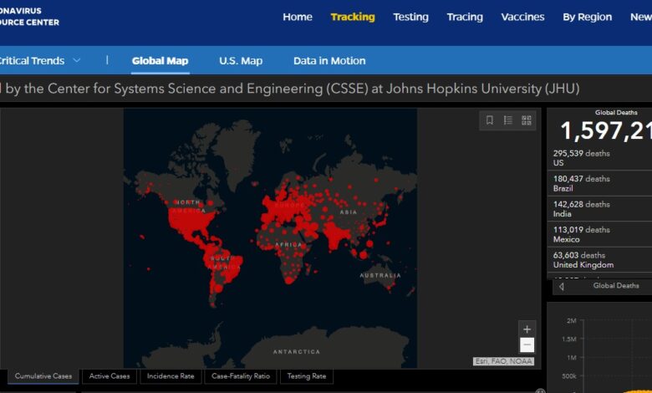Zoom in on the map

(x=527, y=329)
